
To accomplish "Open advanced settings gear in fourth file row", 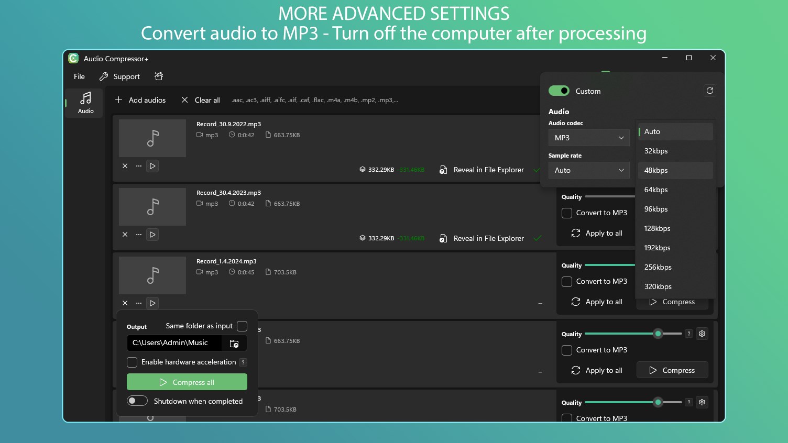I will (x=702, y=334).
